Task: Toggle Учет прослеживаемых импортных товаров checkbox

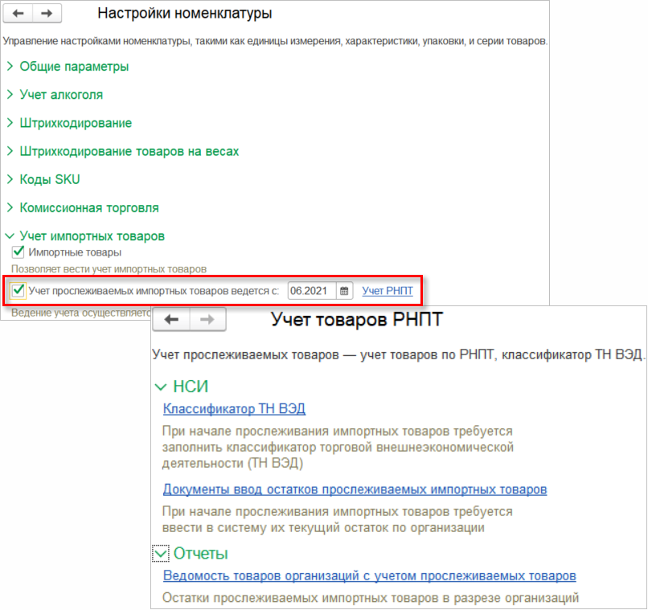Action: 18,290
